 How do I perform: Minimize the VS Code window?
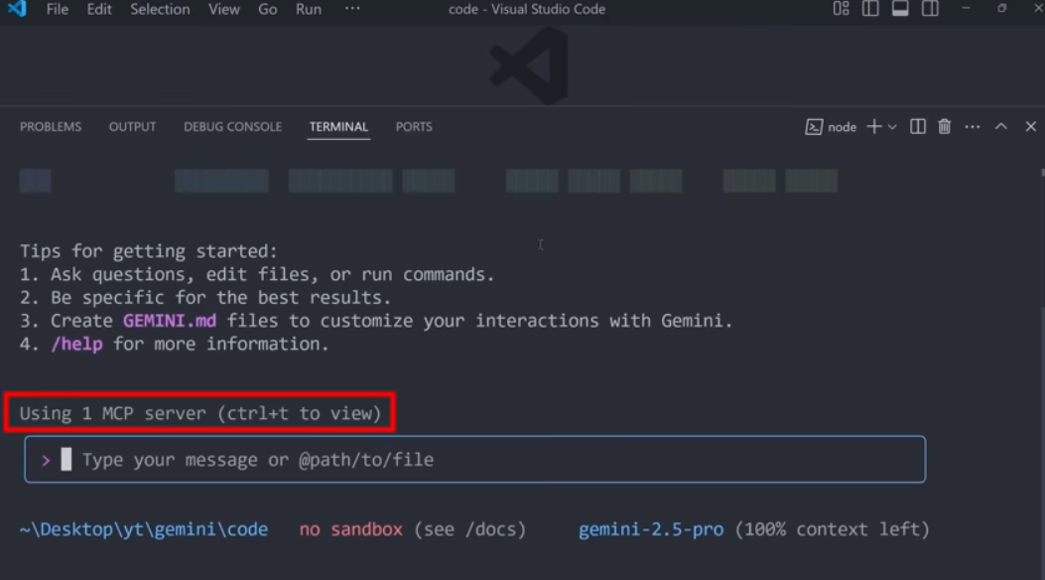click(966, 9)
